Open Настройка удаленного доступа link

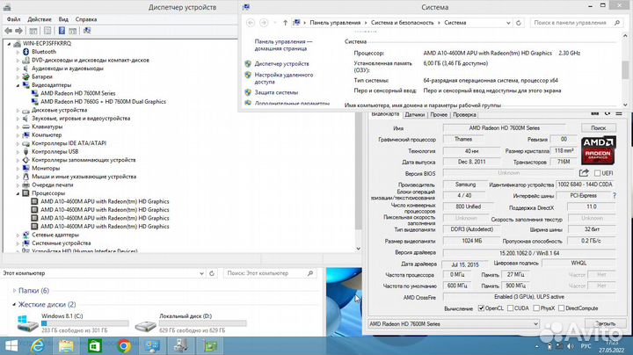coord(284,78)
